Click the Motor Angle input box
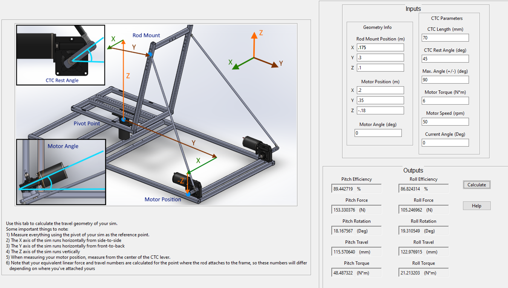Viewport: 508px width, 288px height. click(x=378, y=133)
